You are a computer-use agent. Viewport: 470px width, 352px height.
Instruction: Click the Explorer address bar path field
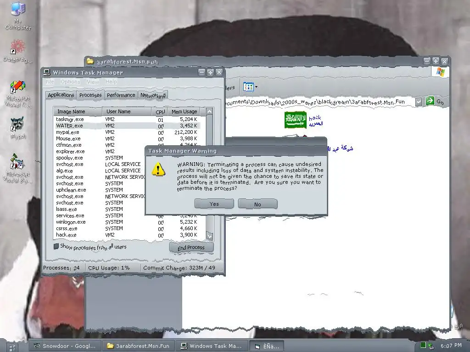pyautogui.click(x=319, y=102)
